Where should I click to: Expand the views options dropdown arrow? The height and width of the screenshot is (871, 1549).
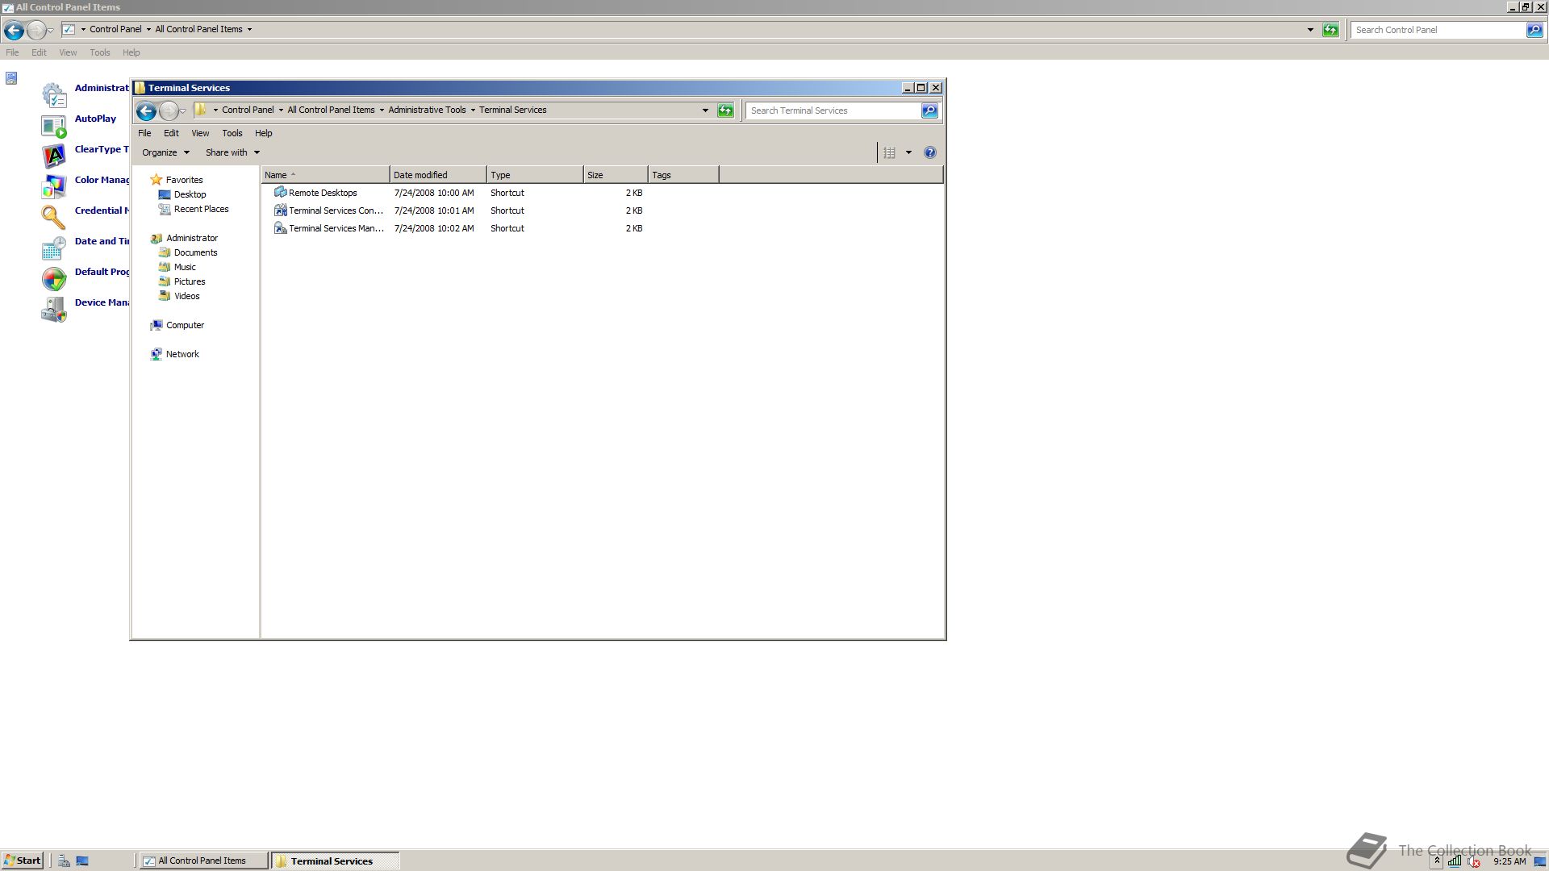click(x=908, y=152)
